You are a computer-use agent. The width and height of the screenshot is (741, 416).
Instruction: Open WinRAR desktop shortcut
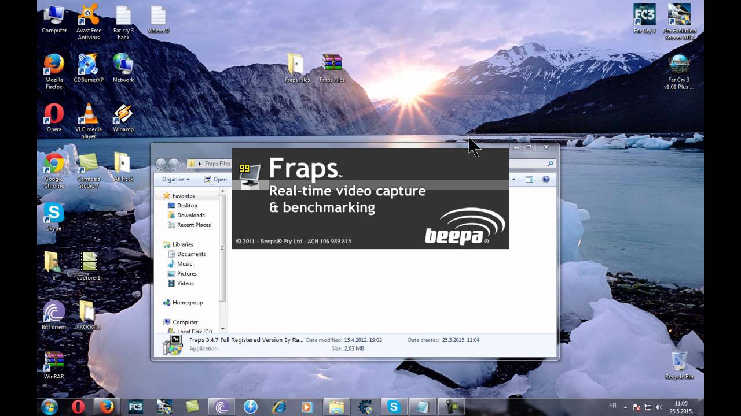(54, 365)
